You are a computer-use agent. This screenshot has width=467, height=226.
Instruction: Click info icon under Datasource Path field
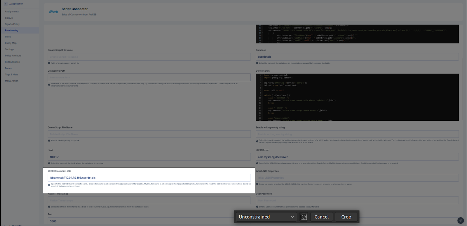[x=49, y=85]
